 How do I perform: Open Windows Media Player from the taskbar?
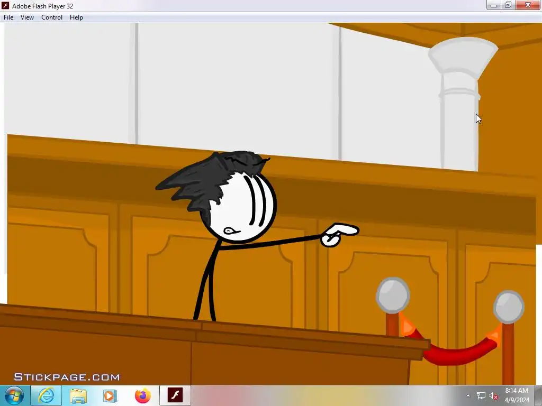(x=110, y=395)
